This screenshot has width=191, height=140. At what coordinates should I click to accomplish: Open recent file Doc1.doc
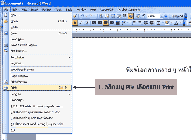point(37,124)
